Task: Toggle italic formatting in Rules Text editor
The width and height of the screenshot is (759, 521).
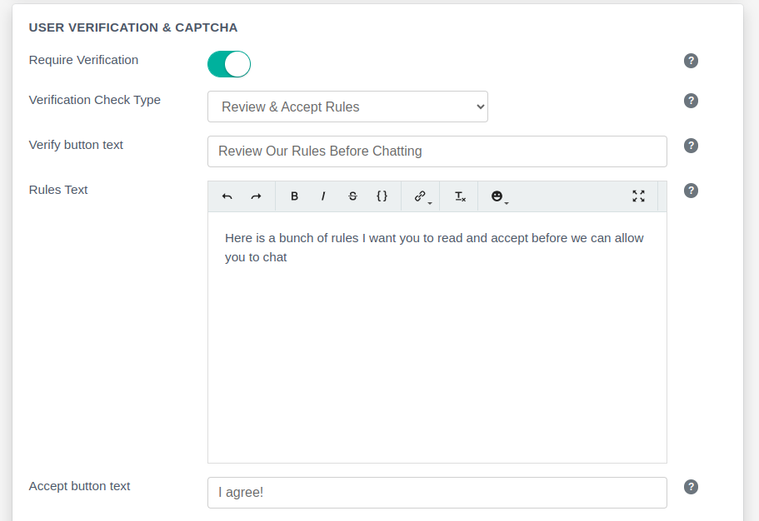Action: [x=323, y=196]
